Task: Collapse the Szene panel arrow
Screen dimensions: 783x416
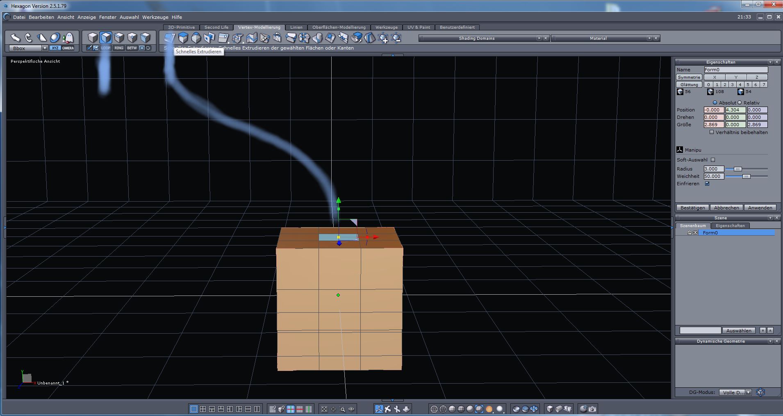Action: coord(770,218)
